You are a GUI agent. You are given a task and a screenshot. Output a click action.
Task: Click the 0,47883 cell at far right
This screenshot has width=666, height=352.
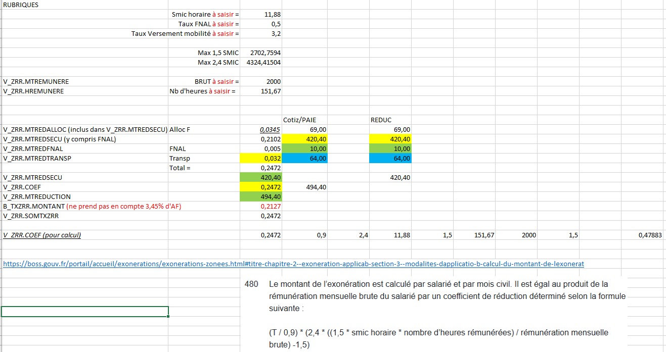(x=650, y=235)
